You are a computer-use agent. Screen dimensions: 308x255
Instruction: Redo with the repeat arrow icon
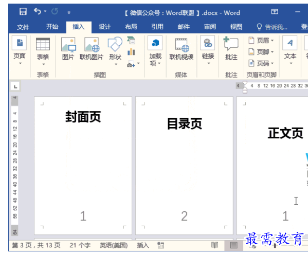pyautogui.click(x=55, y=12)
